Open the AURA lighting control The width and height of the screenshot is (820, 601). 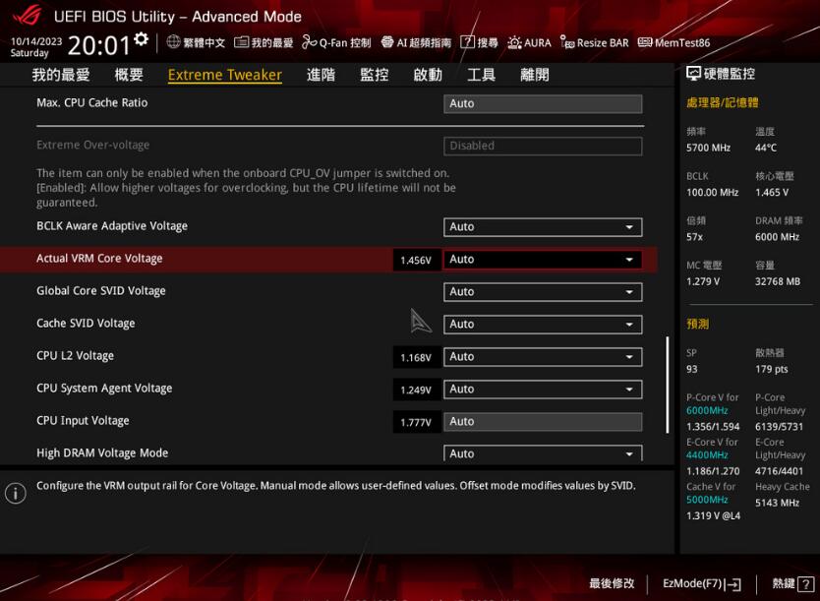pyautogui.click(x=529, y=42)
